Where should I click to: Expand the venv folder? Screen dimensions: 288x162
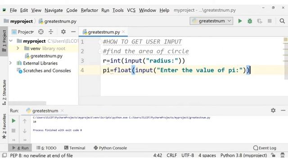point(18,48)
